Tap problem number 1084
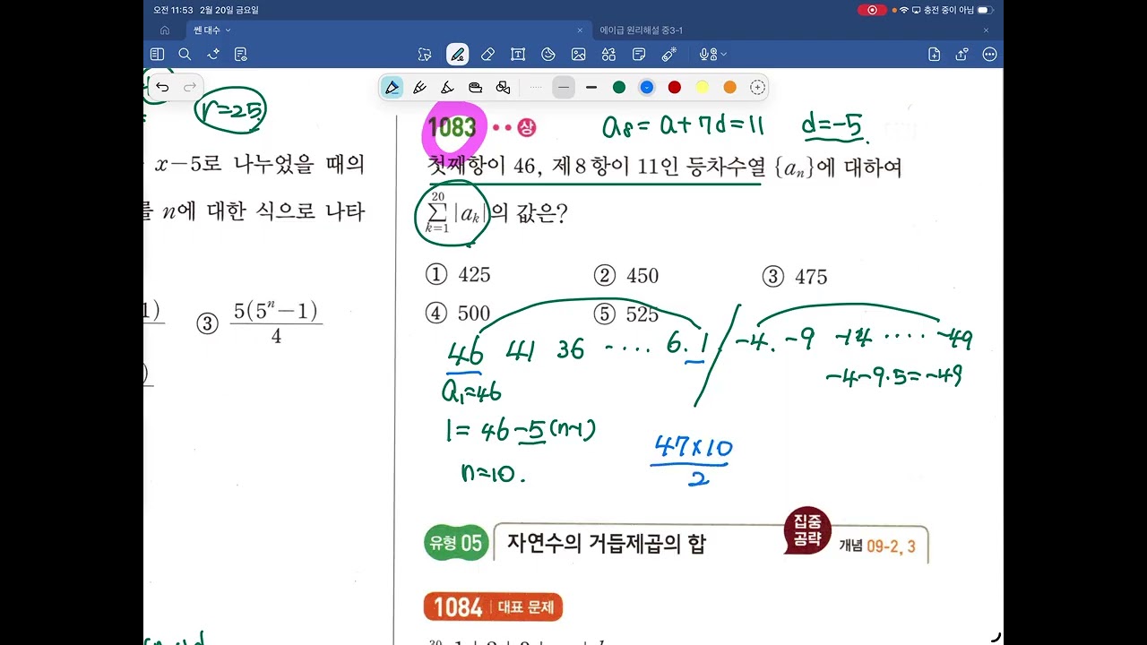Screen dimensions: 1147x645 458,607
